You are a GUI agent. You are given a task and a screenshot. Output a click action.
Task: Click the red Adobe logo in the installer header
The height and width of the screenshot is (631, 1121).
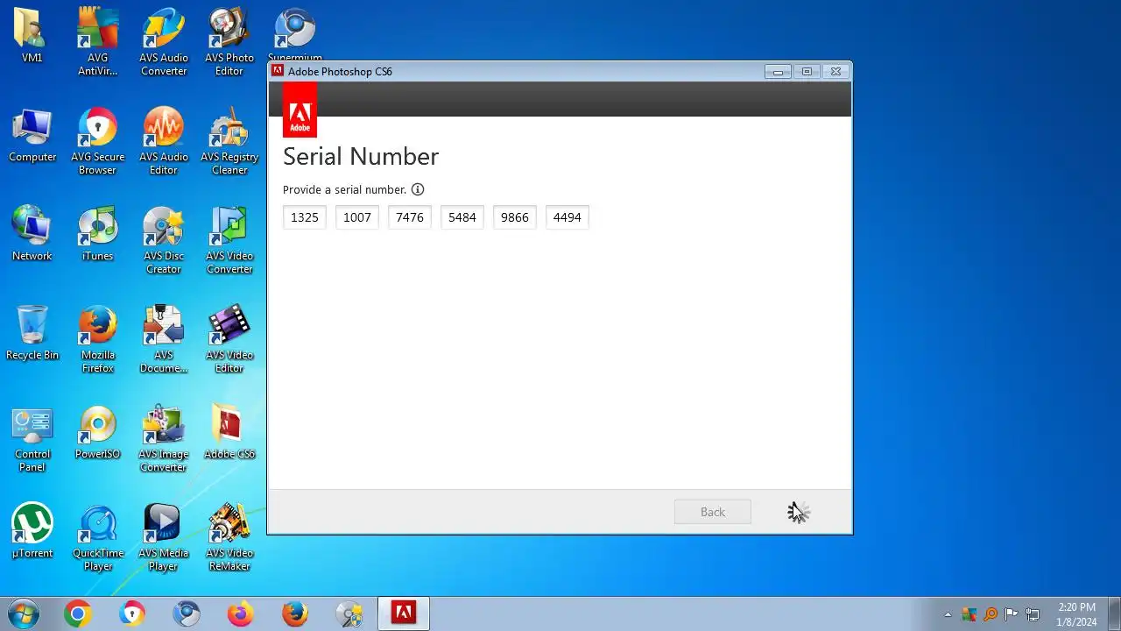tap(300, 110)
